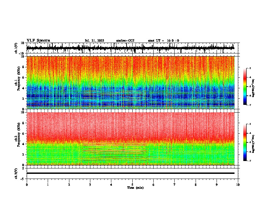Click the time axis tick label "0"
Viewport: 268px width, 207px height.
[27, 185]
